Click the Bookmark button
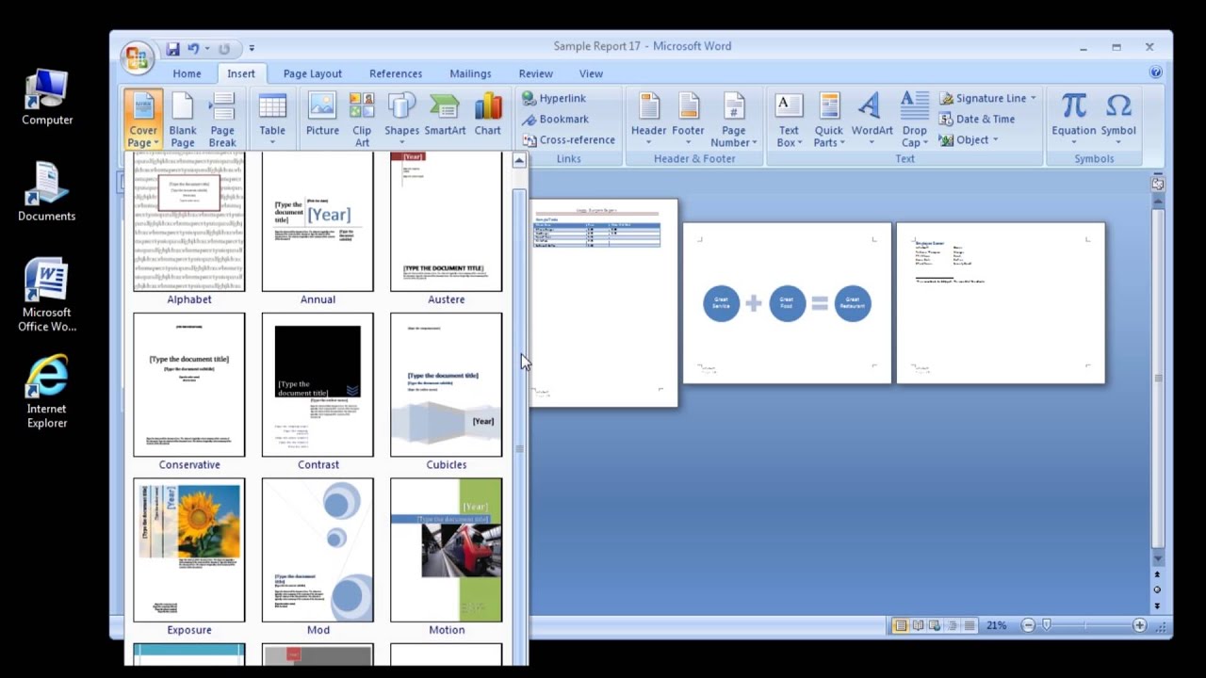This screenshot has width=1206, height=678. (x=555, y=119)
